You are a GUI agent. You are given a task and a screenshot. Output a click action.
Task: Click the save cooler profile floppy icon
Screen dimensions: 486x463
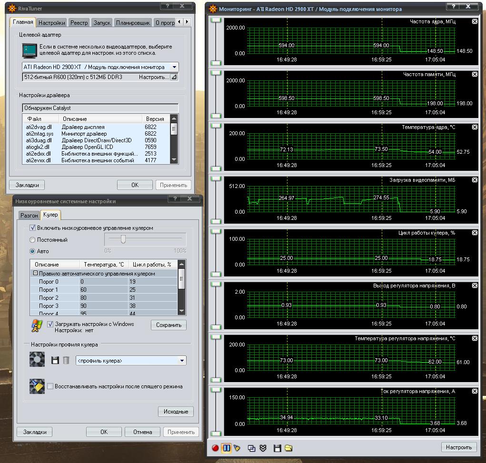pyautogui.click(x=55, y=360)
